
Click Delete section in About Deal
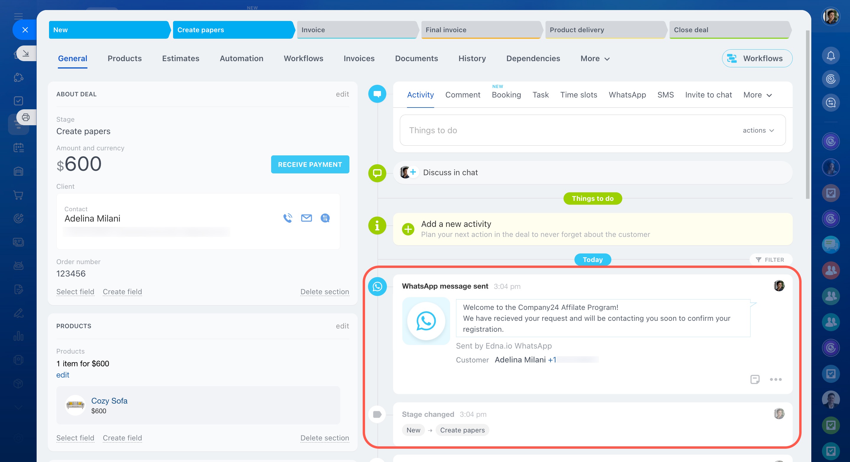coord(324,292)
